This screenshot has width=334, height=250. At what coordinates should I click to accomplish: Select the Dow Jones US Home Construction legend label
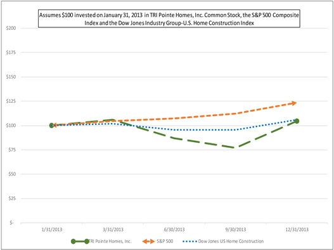[x=231, y=241]
